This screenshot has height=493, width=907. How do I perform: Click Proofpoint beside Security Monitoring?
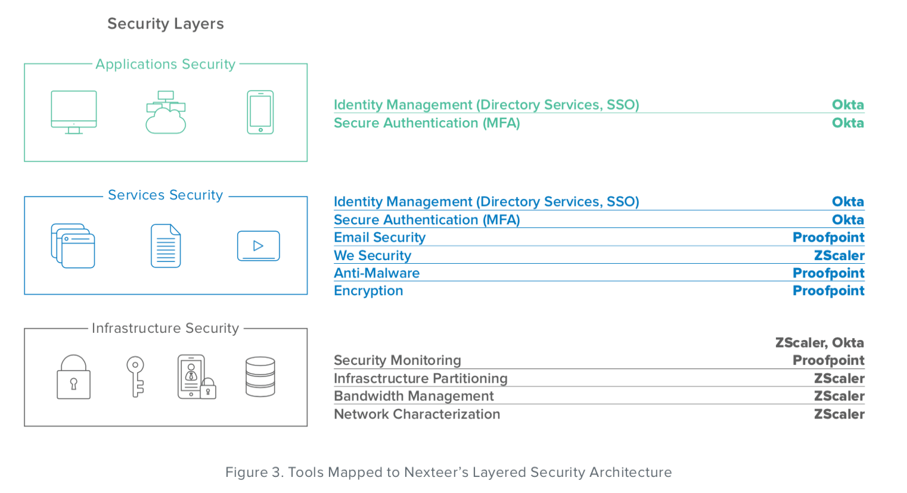(828, 360)
